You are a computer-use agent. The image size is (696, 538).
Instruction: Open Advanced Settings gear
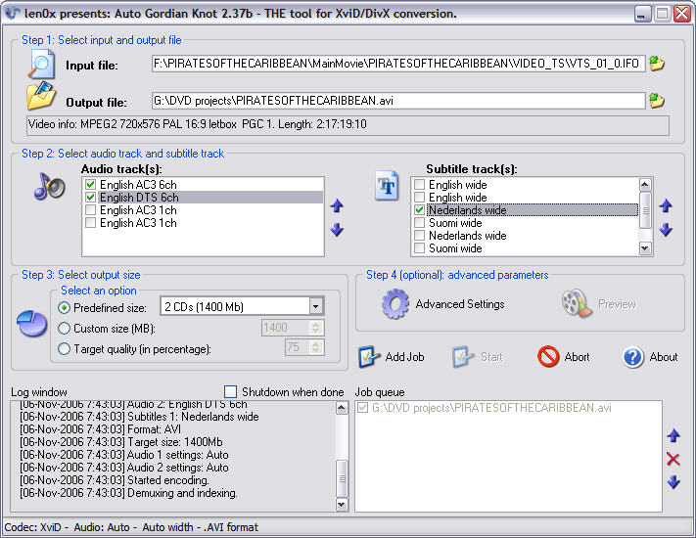[395, 304]
